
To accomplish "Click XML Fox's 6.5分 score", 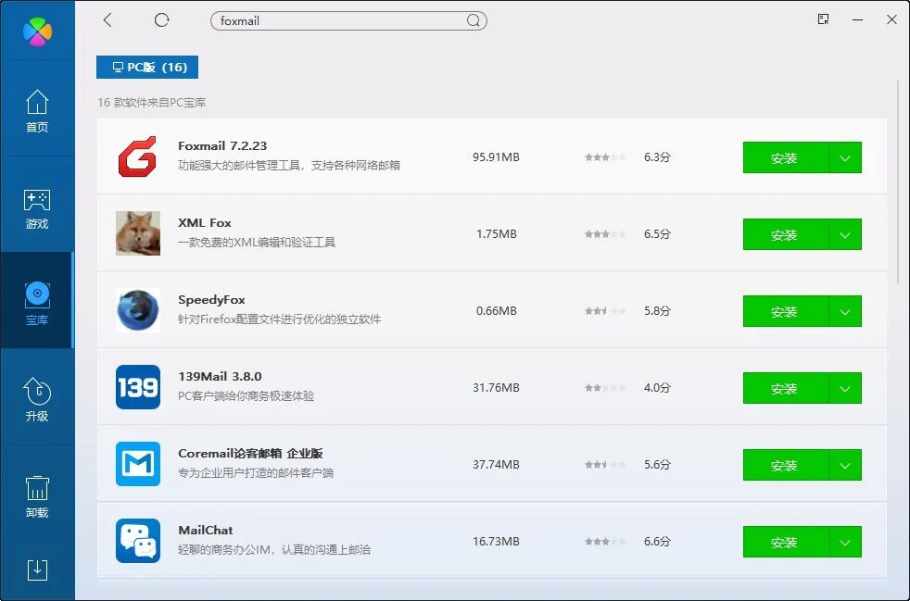I will 657,233.
